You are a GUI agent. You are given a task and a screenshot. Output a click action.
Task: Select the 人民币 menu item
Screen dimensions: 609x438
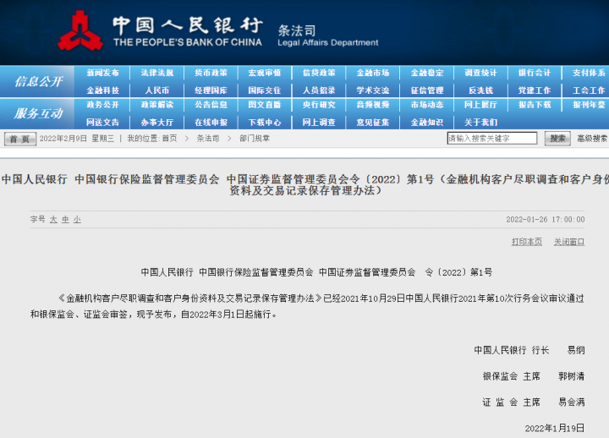click(157, 90)
